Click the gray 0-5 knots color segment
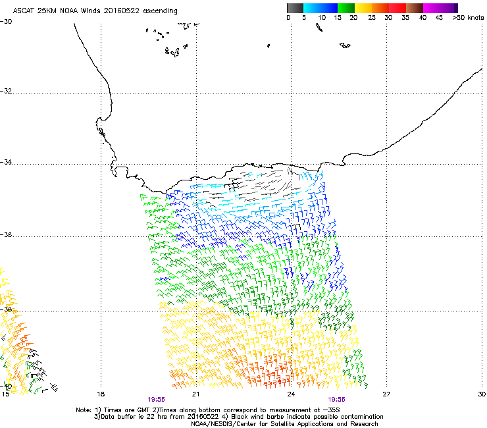The height and width of the screenshot is (428, 487). click(x=295, y=8)
